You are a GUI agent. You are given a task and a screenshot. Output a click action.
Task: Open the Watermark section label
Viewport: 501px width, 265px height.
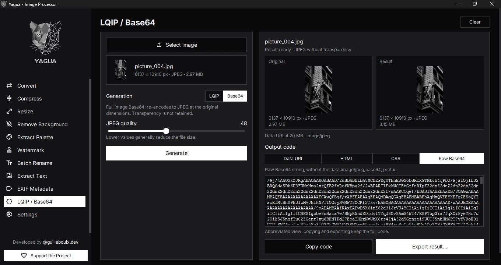[x=31, y=150]
